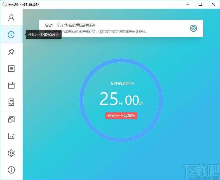Open the notes inbox icon in sidebar
This screenshot has height=180, width=220.
coord(11,102)
